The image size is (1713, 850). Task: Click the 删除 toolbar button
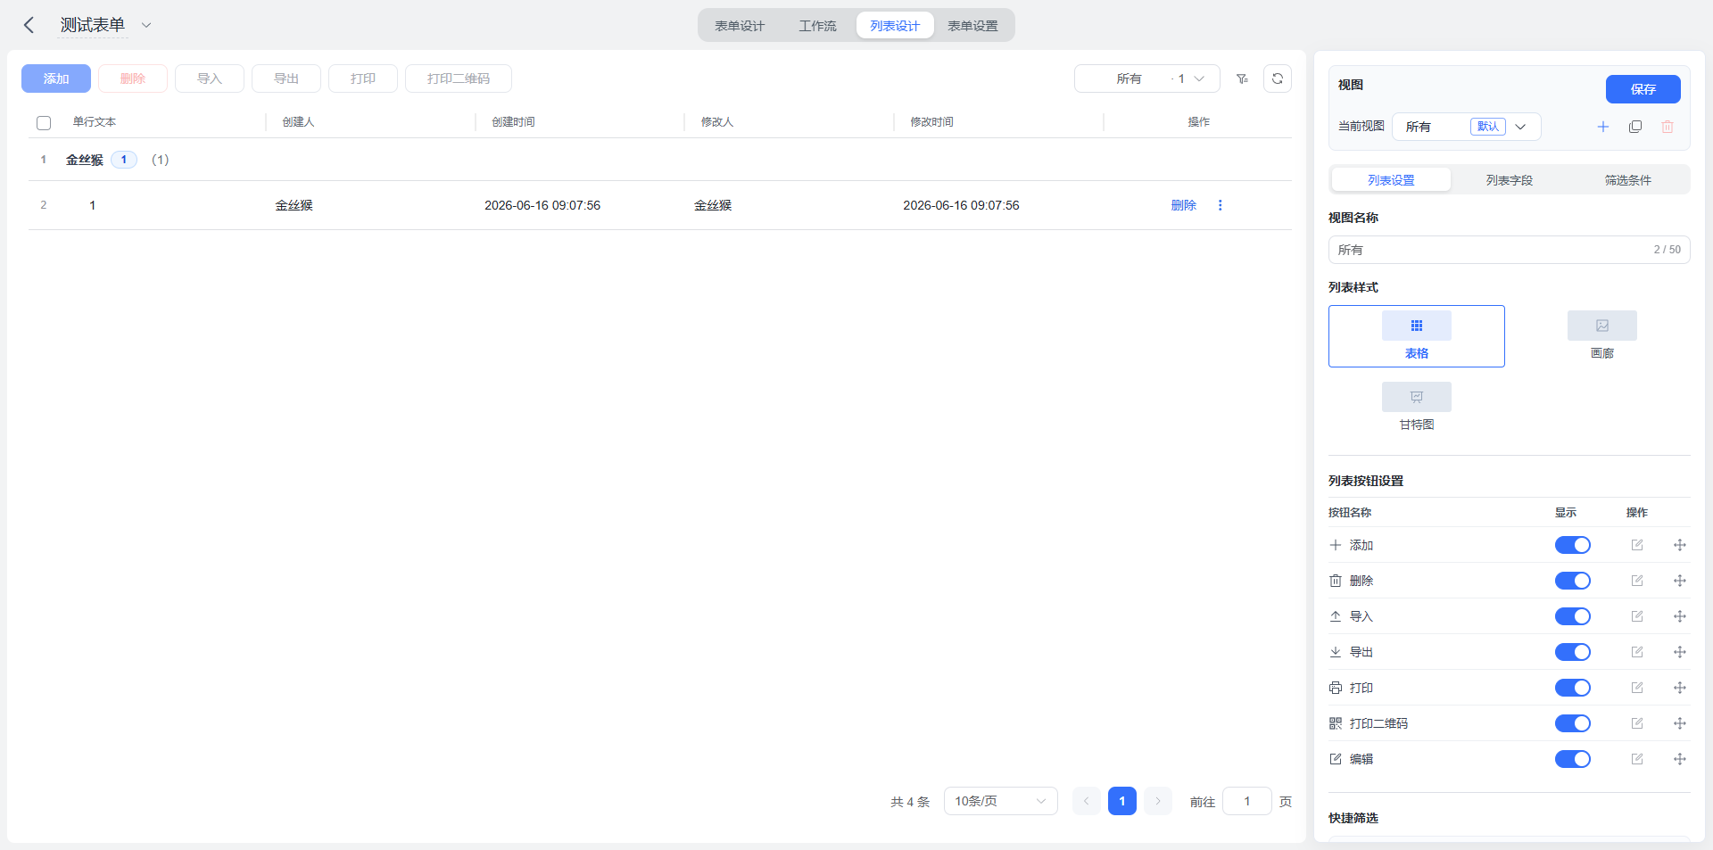click(x=133, y=78)
